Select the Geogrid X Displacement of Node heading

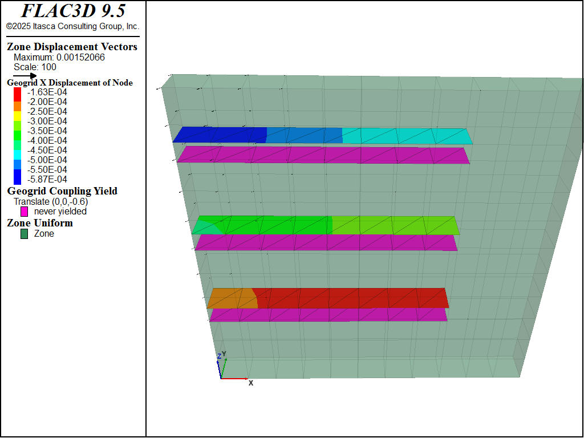(70, 83)
